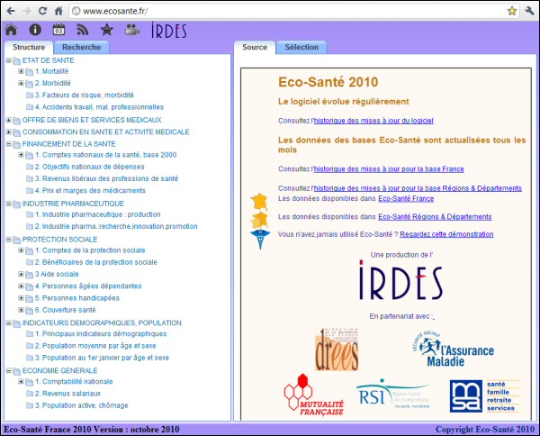
Task: Switch to the Recherche tab
Action: pos(82,47)
